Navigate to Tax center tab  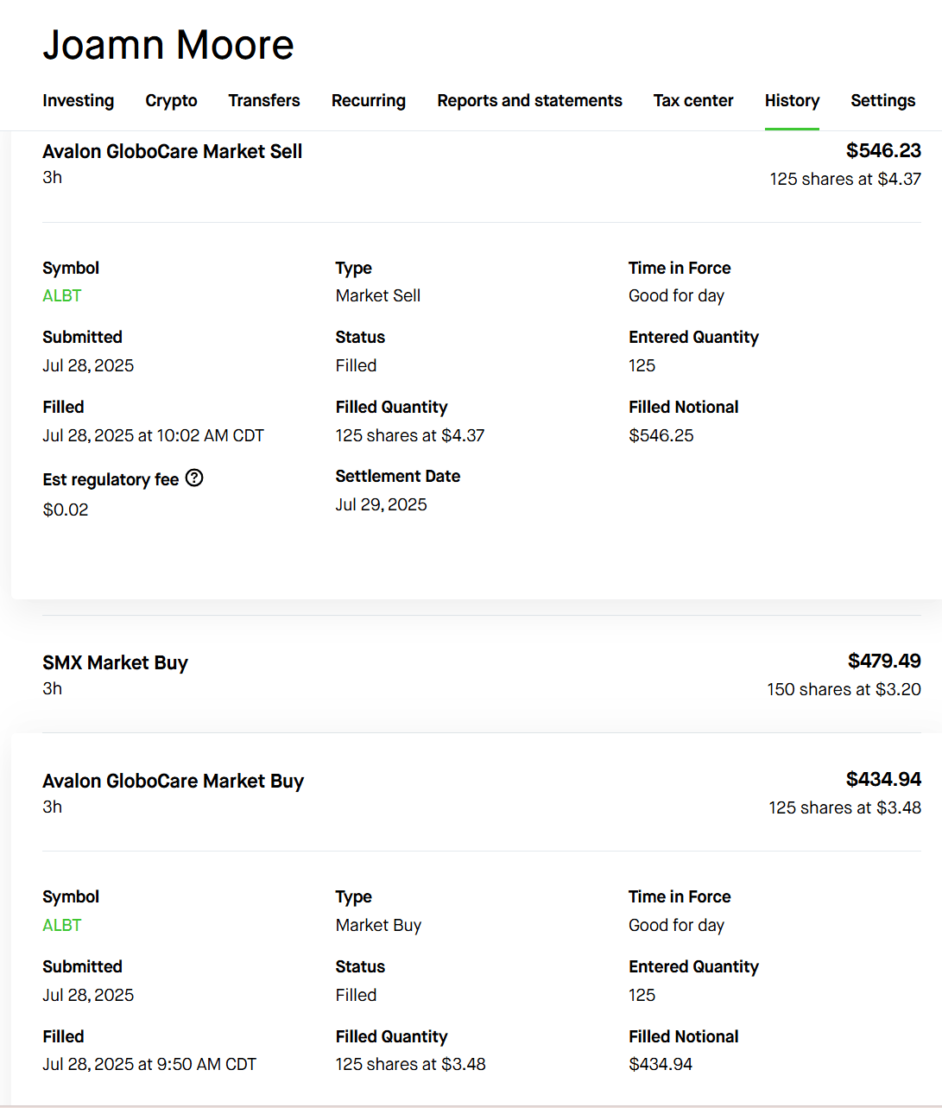[x=693, y=100]
